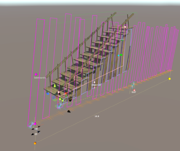180x151 pixels.
Task: Click the pink sphere above the 0.87 label
Action: 134,90
